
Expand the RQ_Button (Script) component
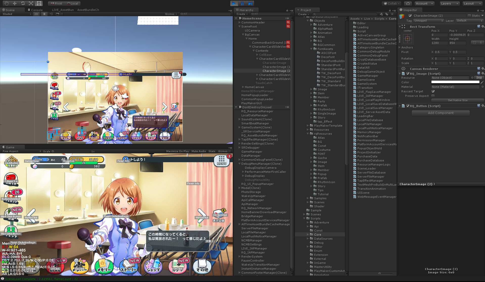coord(400,106)
